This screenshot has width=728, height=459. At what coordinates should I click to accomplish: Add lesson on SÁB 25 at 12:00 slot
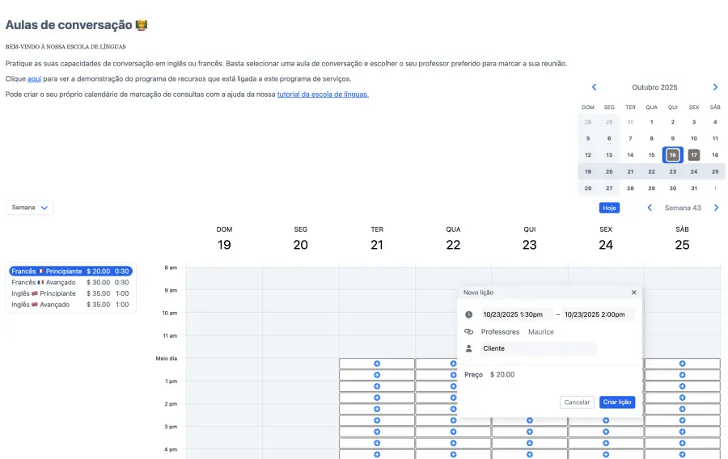[x=682, y=364]
